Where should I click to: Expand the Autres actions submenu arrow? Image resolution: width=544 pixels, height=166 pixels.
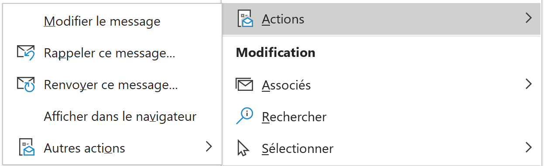point(209,147)
